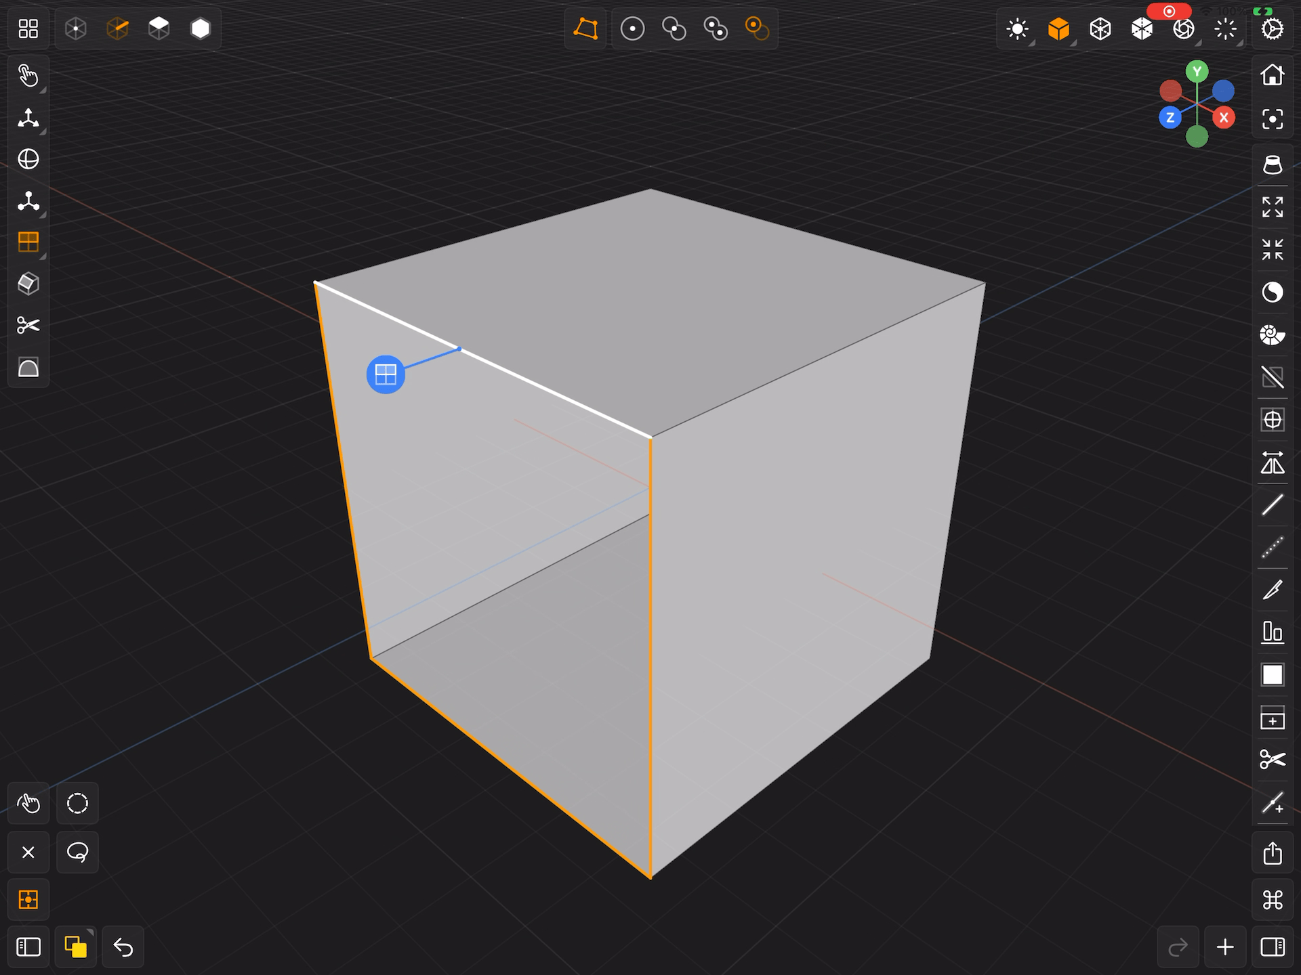The width and height of the screenshot is (1301, 975).
Task: Open the share export icon
Action: 1273,853
